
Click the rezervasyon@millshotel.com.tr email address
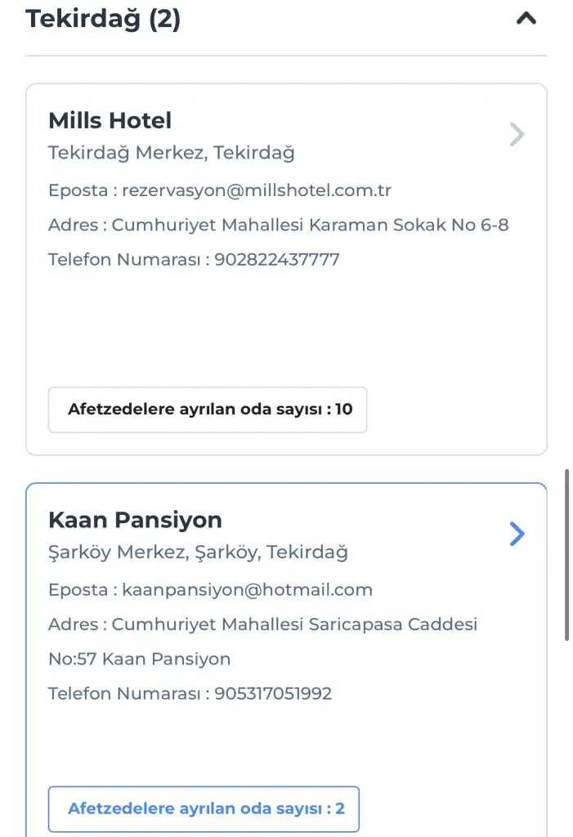coord(257,190)
